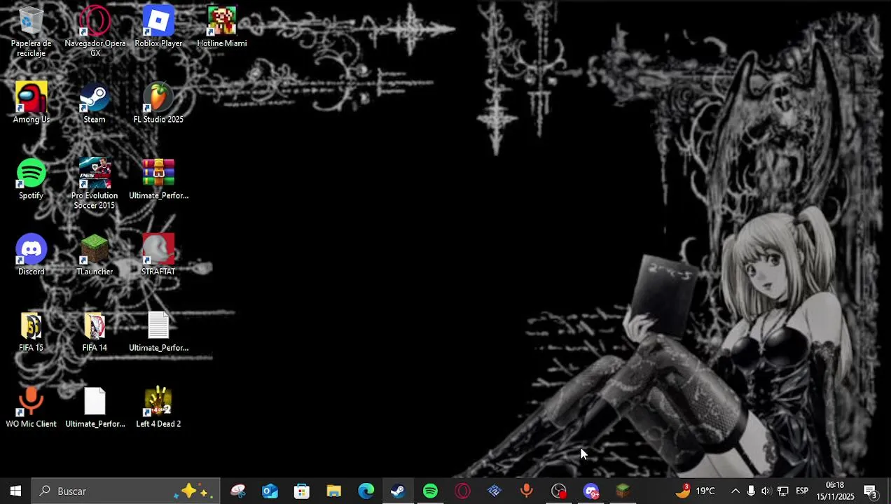Expand the hidden system tray icons chevron
This screenshot has width=891, height=504.
pyautogui.click(x=735, y=491)
